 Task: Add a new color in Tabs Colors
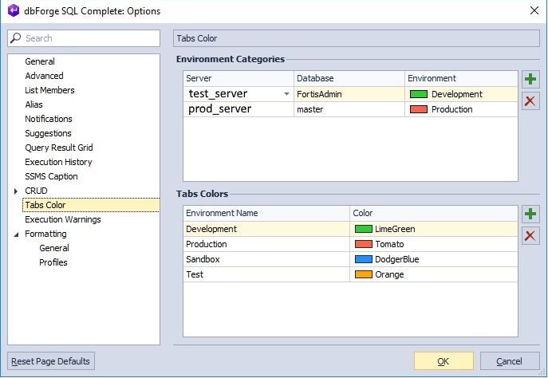tap(530, 214)
